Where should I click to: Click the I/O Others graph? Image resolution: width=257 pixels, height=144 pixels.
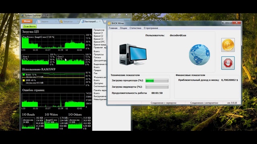pos(75,123)
